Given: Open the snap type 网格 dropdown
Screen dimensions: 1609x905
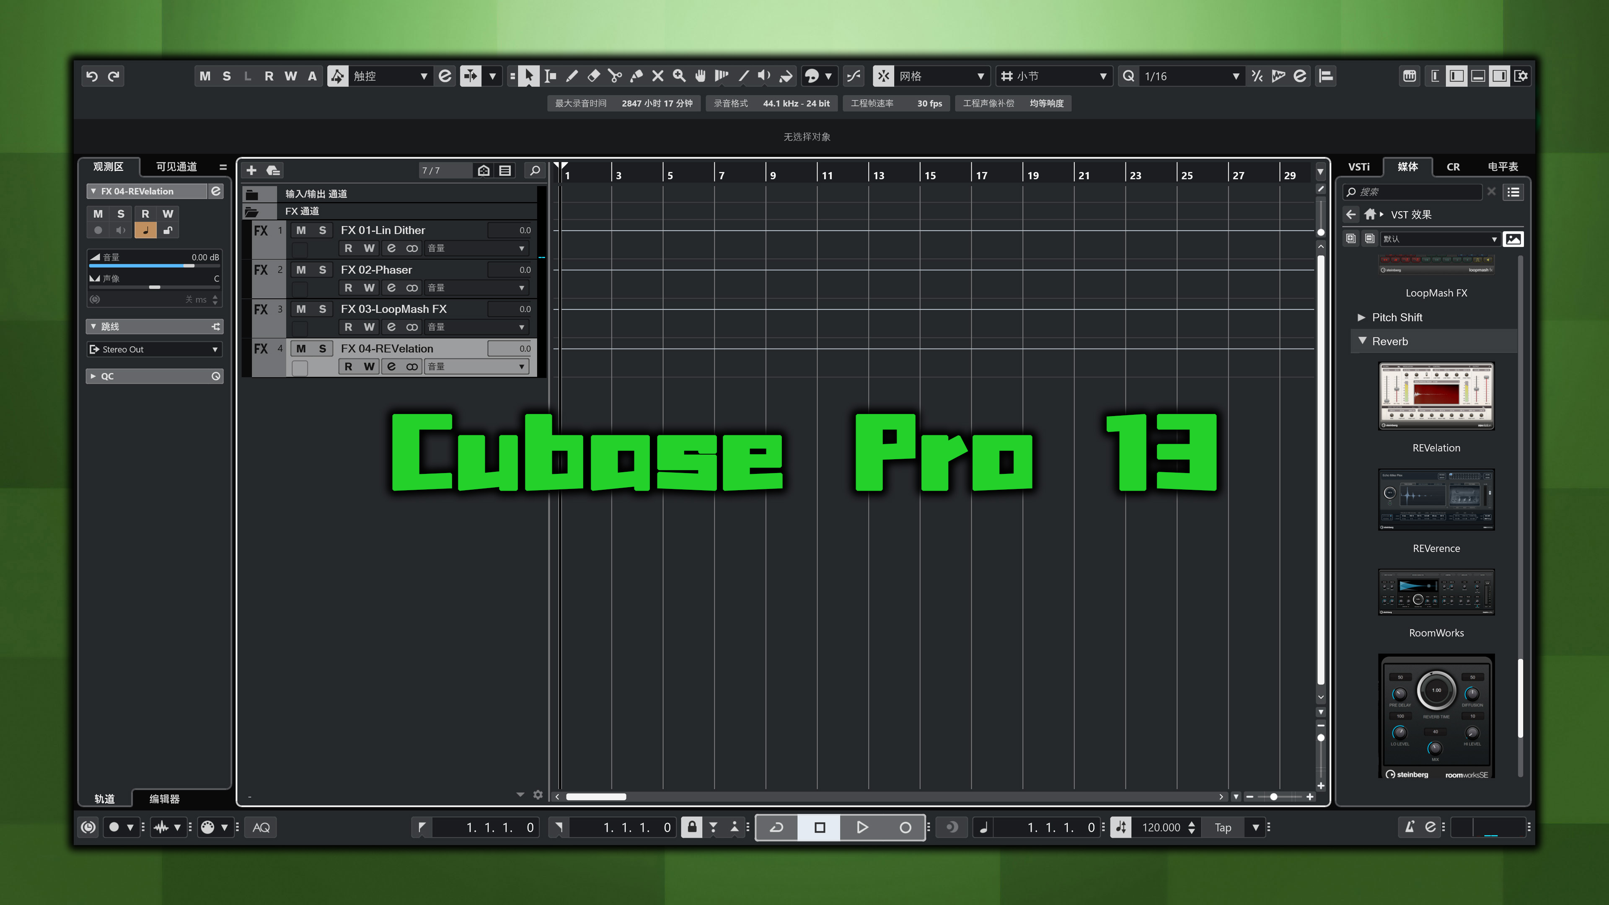Looking at the screenshot, I should click(942, 76).
